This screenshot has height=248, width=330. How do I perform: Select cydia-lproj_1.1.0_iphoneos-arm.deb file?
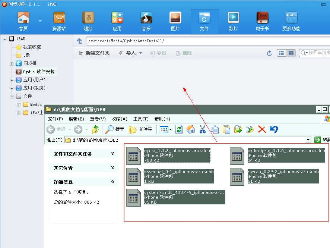coord(277,156)
